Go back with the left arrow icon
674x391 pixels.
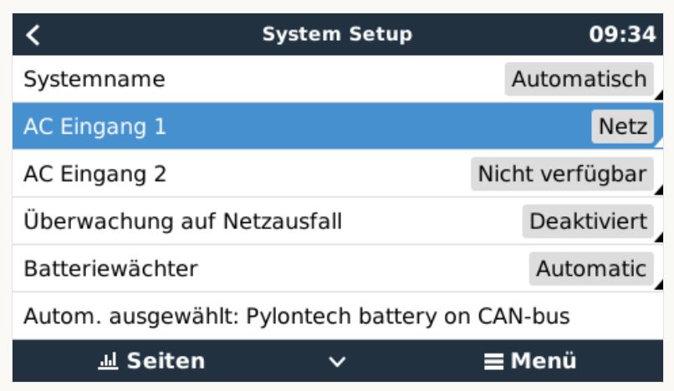coord(33,35)
